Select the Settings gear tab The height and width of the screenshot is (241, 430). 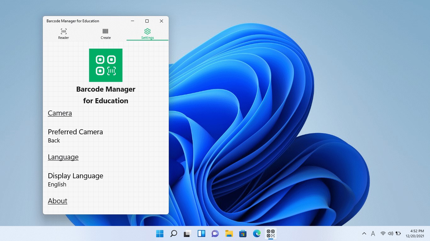coord(147,34)
